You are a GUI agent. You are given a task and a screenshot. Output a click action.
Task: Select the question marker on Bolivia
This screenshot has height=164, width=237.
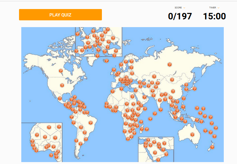(81, 127)
